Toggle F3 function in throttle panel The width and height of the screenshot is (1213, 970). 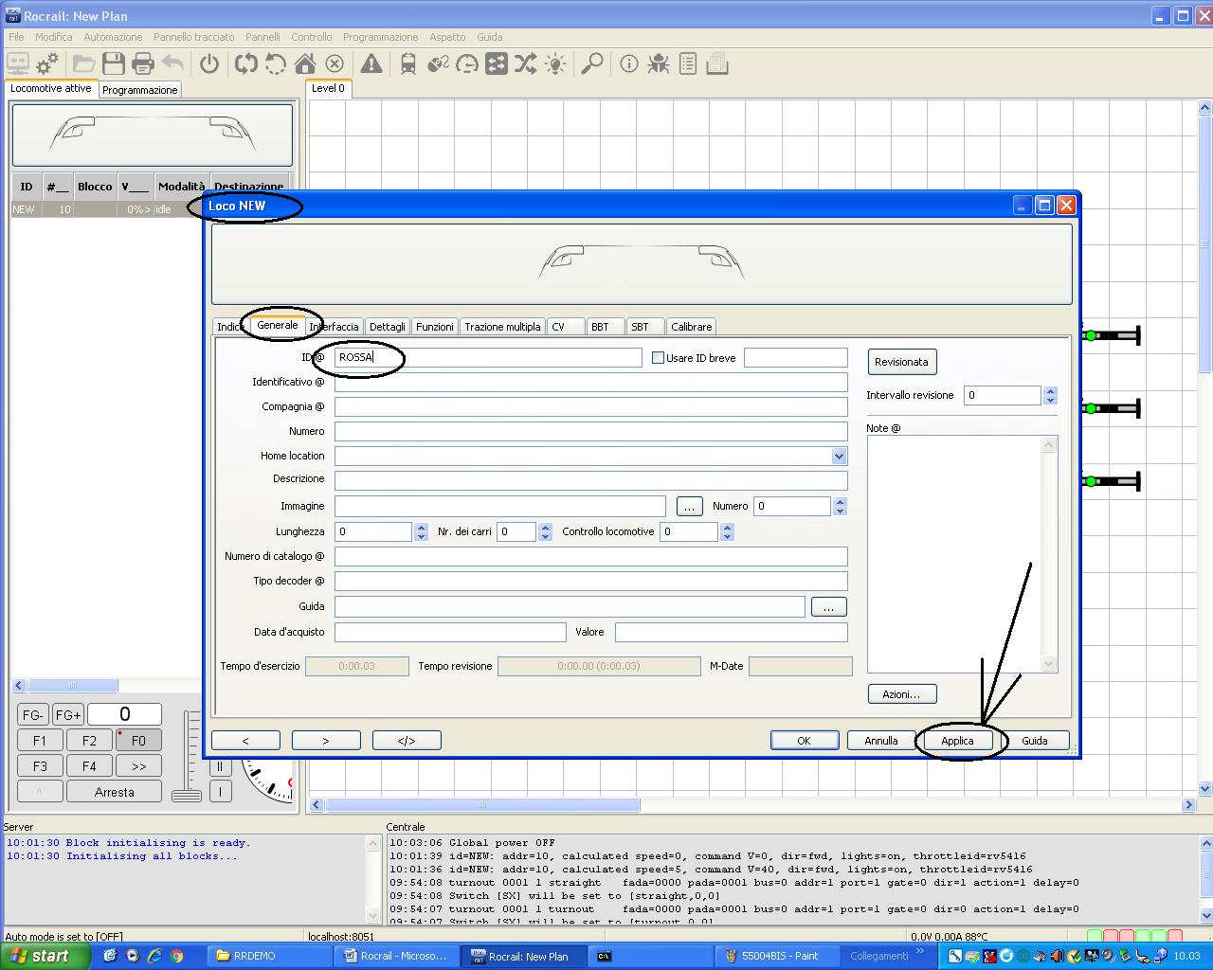point(40,766)
